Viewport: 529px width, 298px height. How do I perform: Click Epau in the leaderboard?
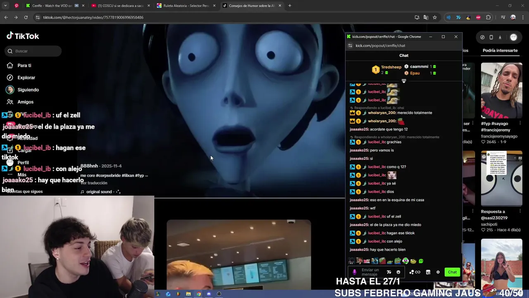pyautogui.click(x=415, y=73)
